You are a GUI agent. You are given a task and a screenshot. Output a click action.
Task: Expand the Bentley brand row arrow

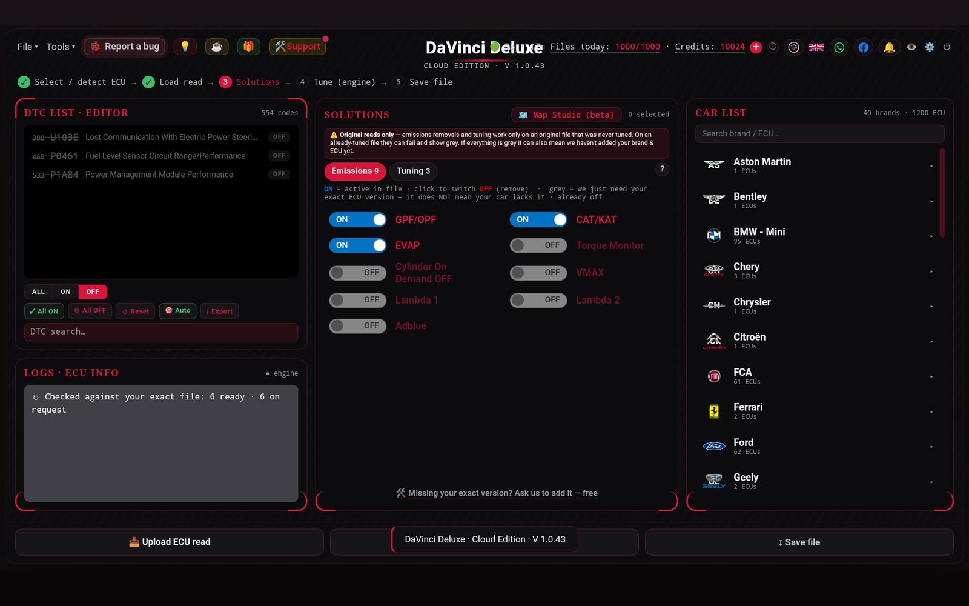coord(931,201)
